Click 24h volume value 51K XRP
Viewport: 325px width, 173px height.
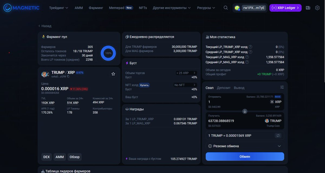pyautogui.click(x=73, y=103)
